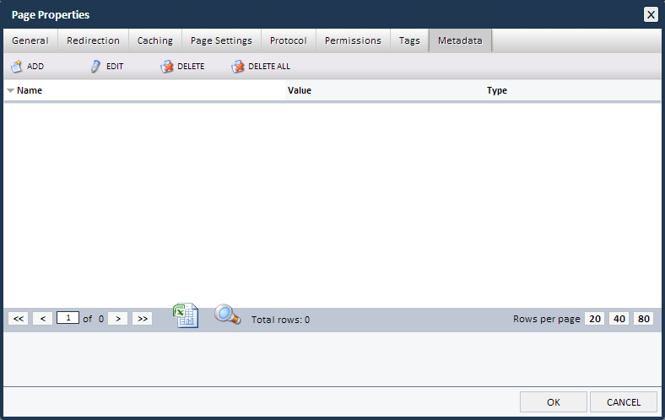Select the Caching tab

155,40
